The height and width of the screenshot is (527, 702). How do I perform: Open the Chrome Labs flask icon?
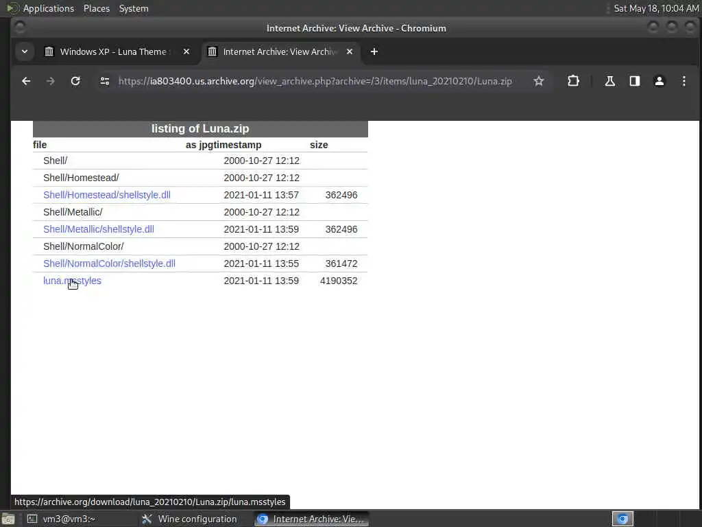click(x=609, y=81)
